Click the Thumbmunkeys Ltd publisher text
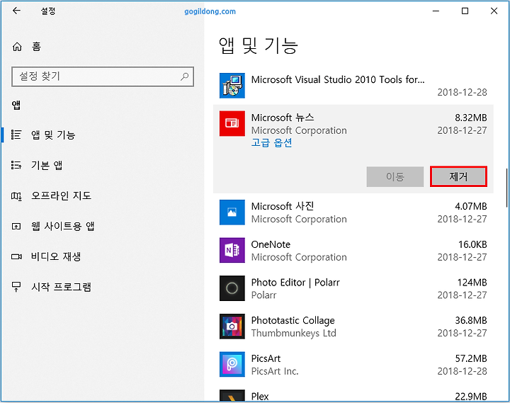 [x=294, y=333]
